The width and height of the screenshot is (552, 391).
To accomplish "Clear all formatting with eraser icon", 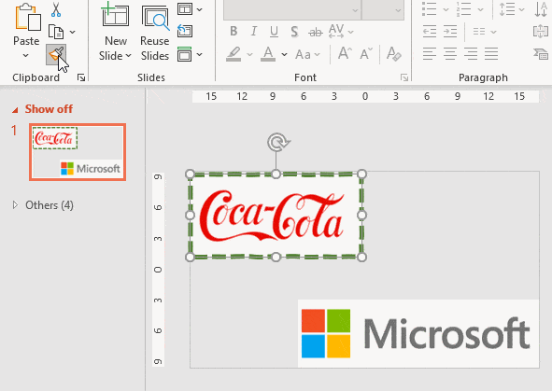I will coord(394,54).
